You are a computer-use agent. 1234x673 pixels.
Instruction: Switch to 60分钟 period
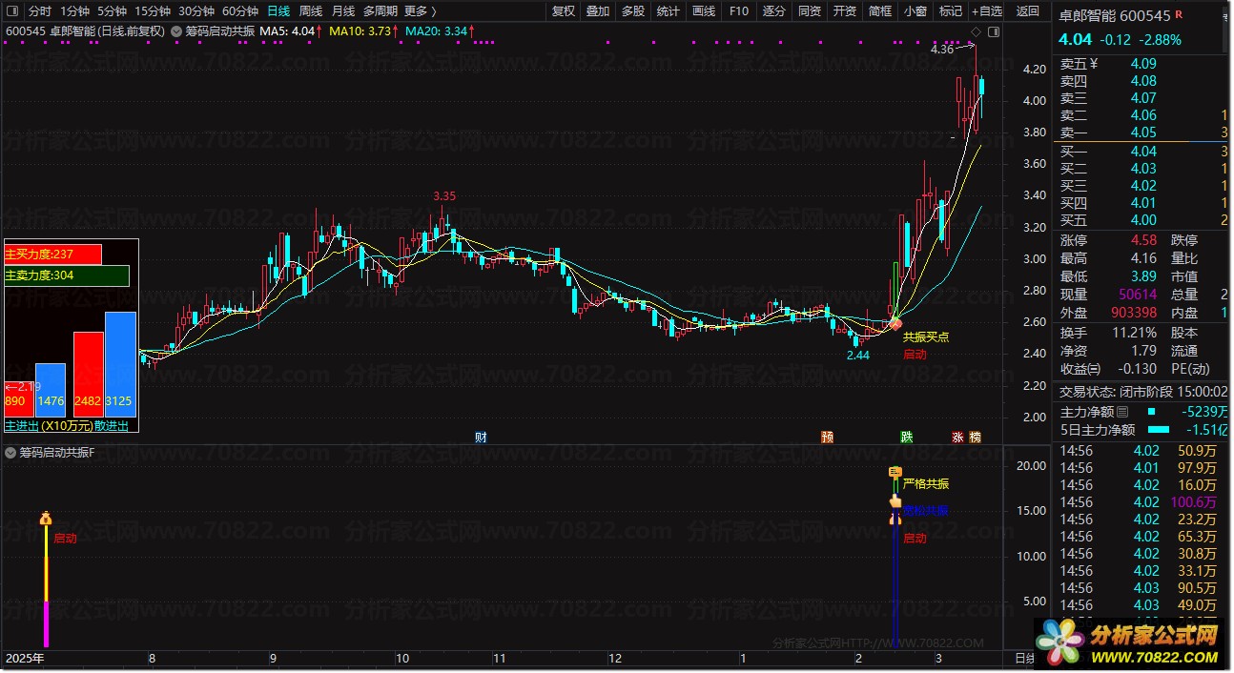(240, 11)
